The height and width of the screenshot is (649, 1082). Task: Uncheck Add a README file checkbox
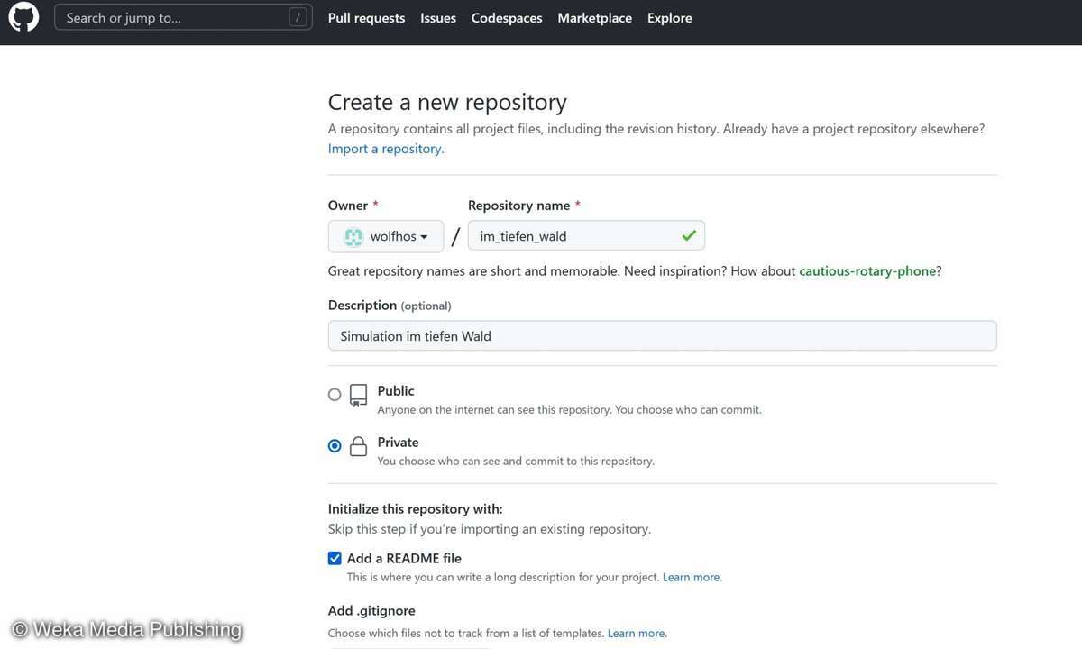point(335,558)
